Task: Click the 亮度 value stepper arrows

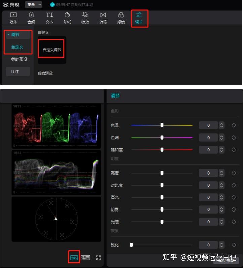Action: [x=221, y=173]
